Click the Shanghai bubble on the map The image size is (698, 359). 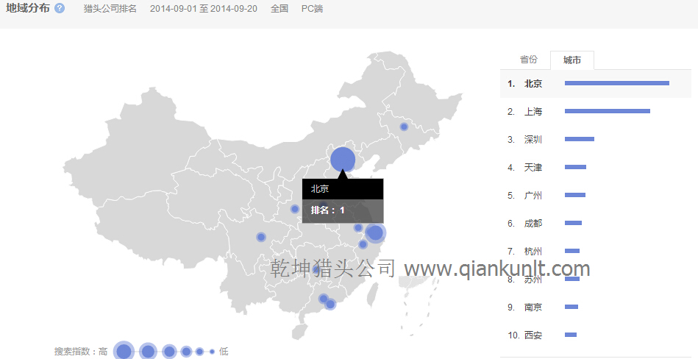375,233
